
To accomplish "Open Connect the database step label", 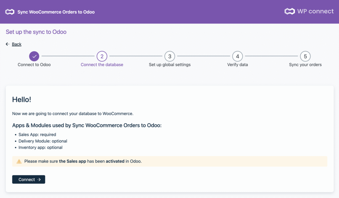I will tap(102, 65).
